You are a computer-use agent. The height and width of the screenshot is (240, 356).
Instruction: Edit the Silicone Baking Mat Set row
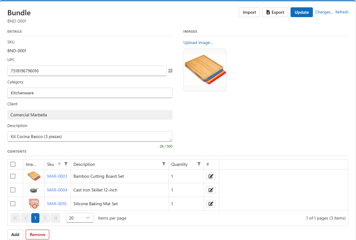pyautogui.click(x=211, y=204)
